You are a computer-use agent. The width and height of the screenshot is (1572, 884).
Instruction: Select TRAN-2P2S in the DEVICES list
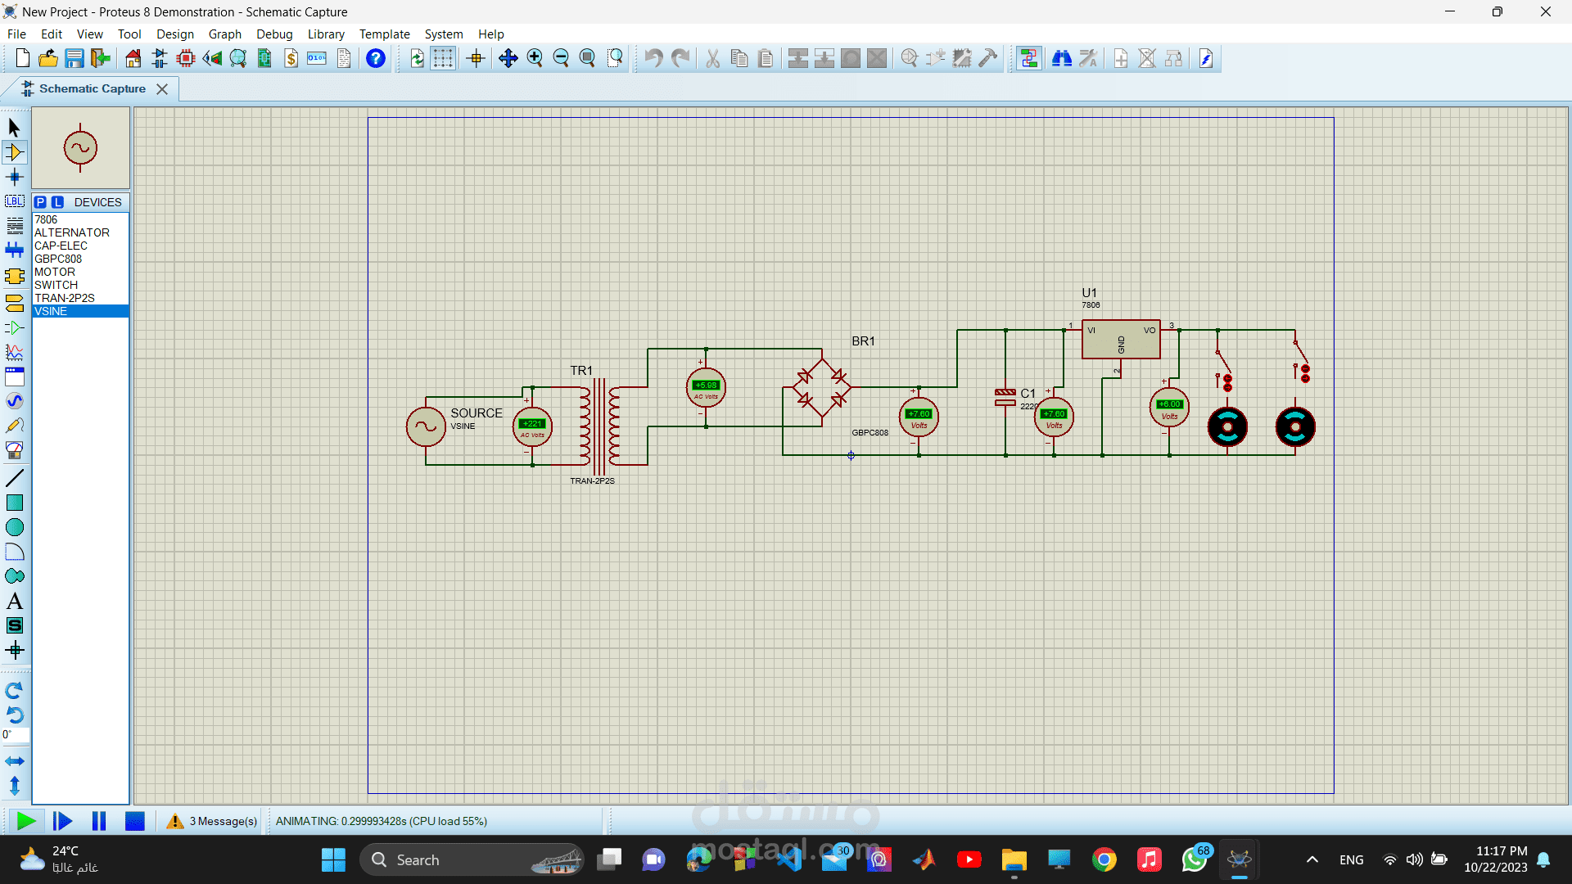click(x=65, y=298)
